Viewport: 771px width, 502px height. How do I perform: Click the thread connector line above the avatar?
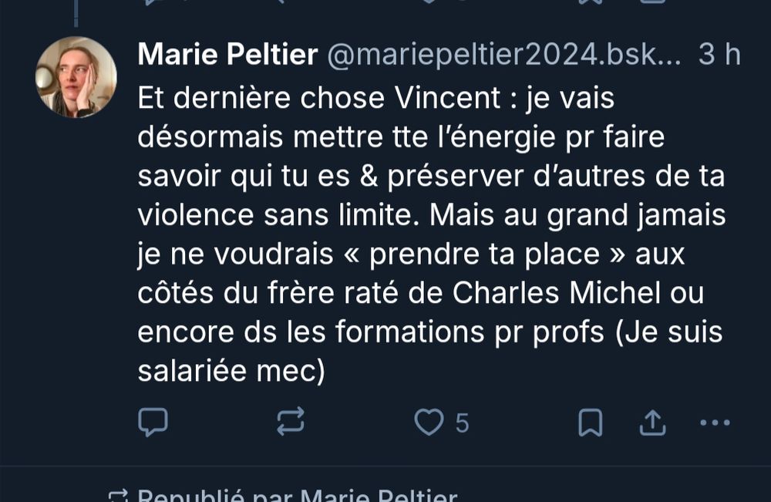tap(76, 13)
